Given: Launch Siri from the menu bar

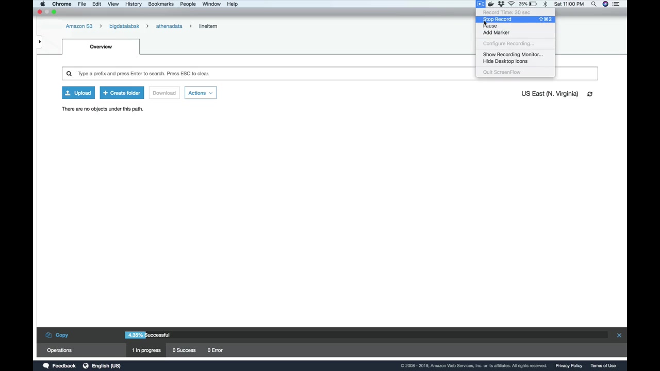Looking at the screenshot, I should (x=605, y=4).
